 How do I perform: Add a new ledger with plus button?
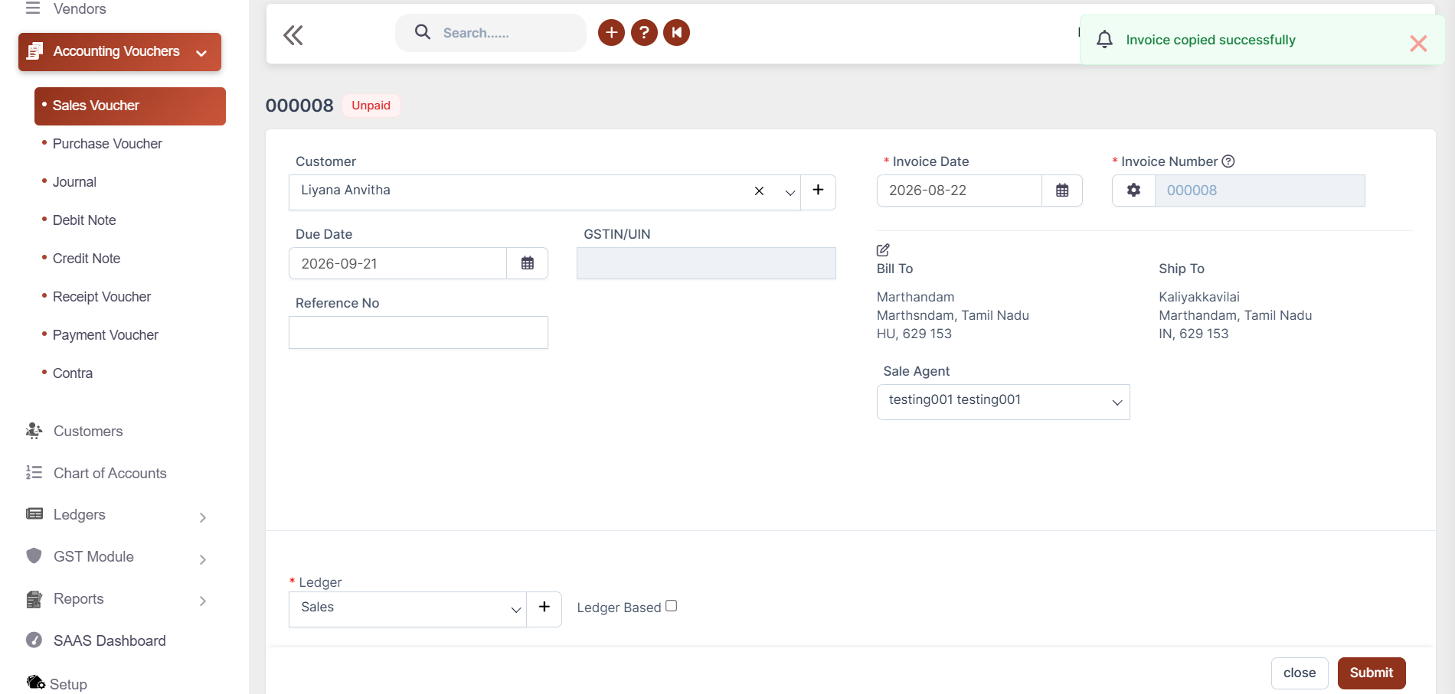click(x=544, y=608)
